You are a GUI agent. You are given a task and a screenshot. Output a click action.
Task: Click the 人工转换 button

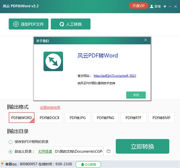click(70, 24)
